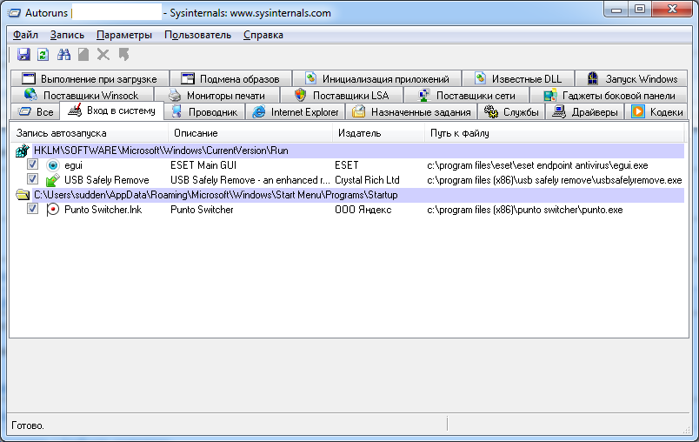Image resolution: width=699 pixels, height=442 pixels.
Task: Click the USB Safely Remove entry icon
Action: pyautogui.click(x=53, y=180)
